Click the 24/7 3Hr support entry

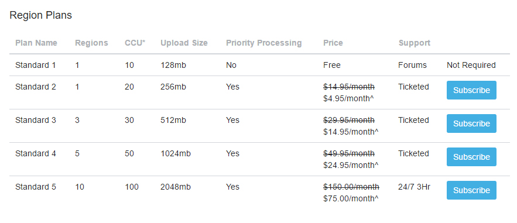[415, 187]
